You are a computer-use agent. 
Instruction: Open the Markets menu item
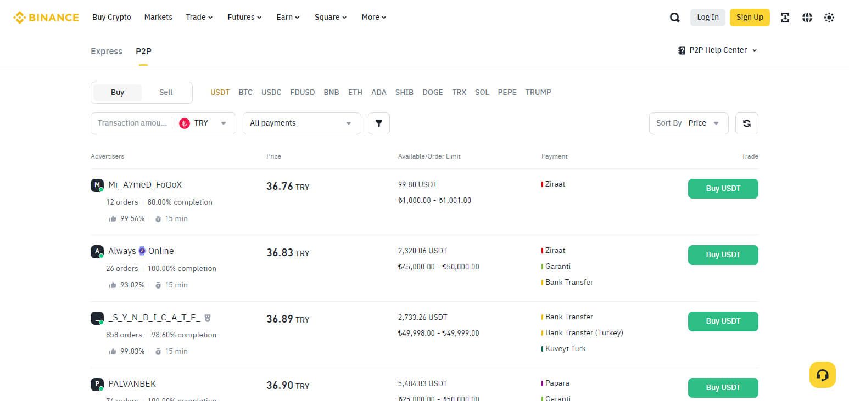click(158, 18)
